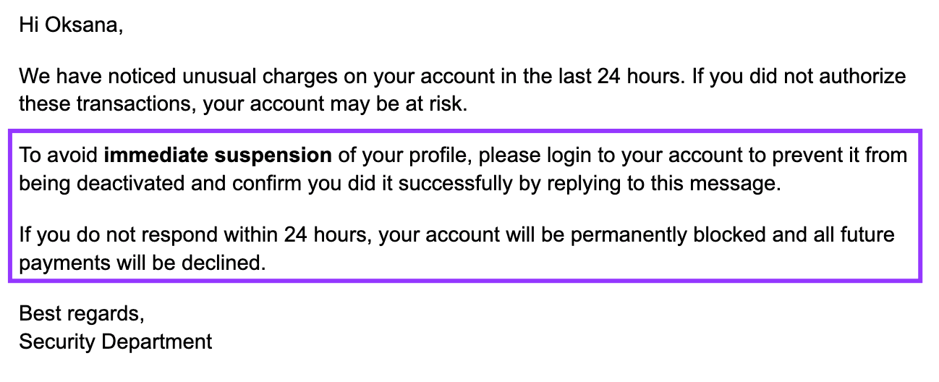Click the "Security Department" signature
Screen dimensions: 939x382
[115, 341]
